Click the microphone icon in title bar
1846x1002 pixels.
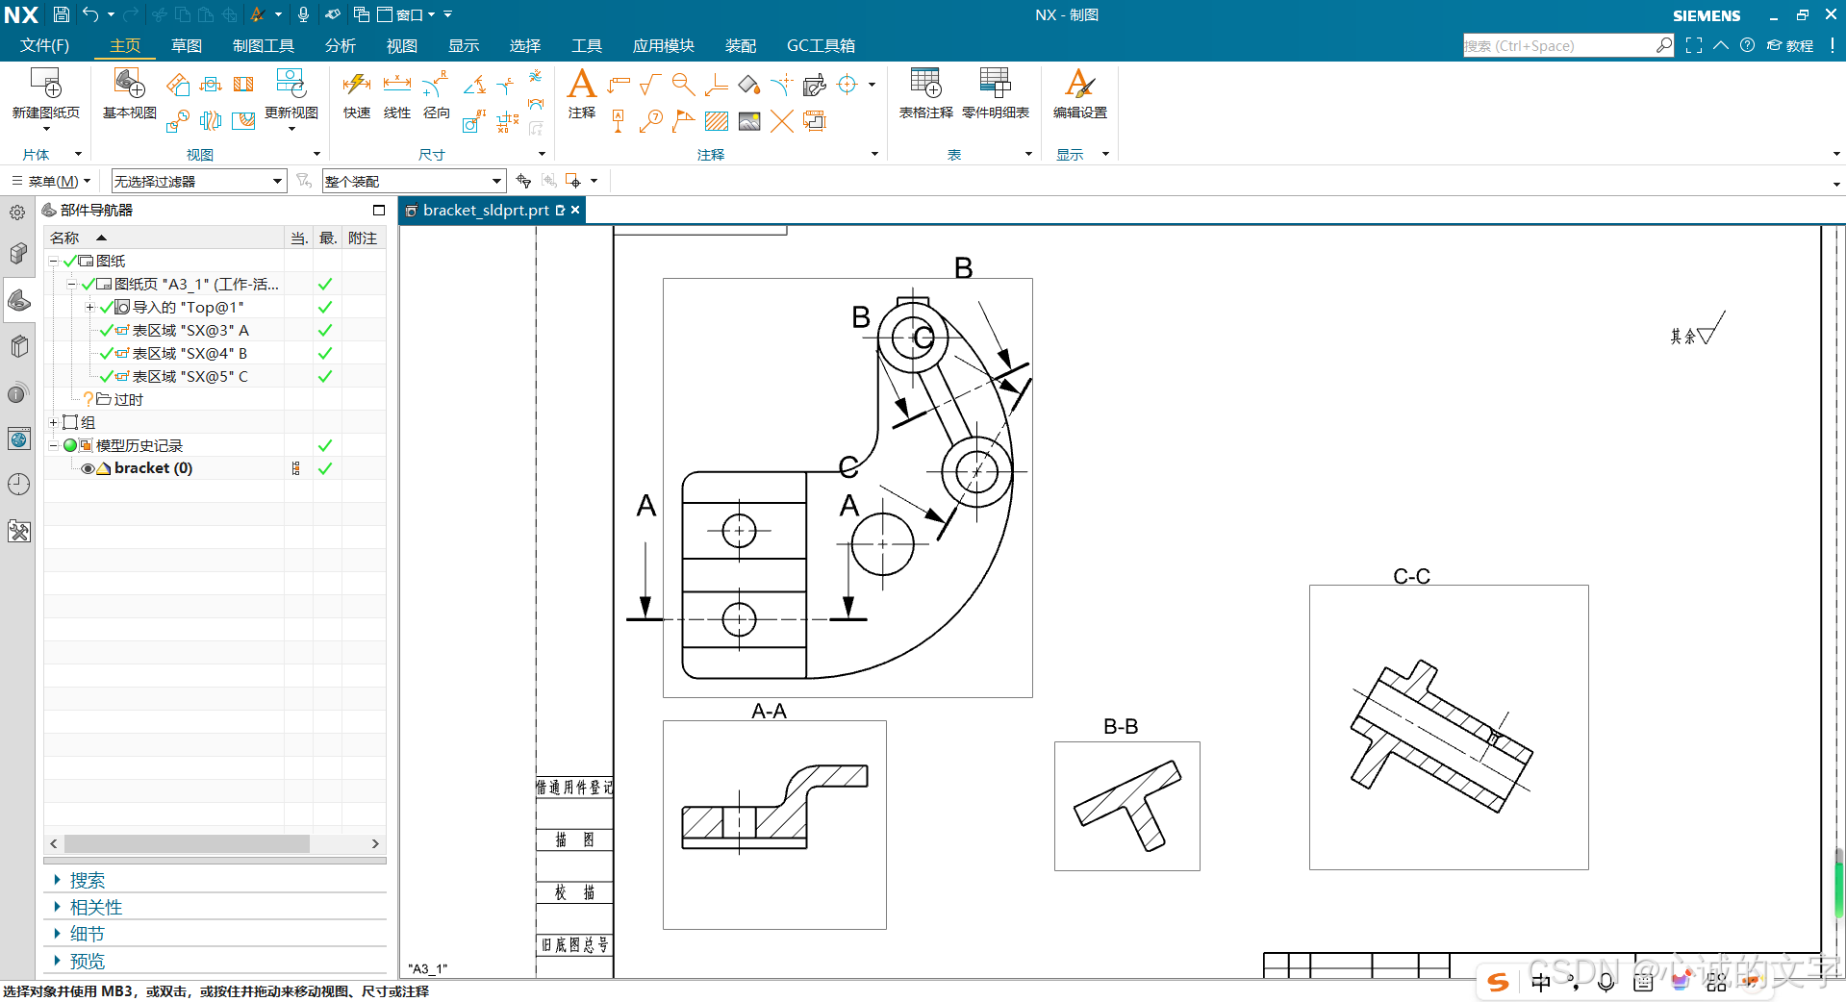(x=304, y=14)
